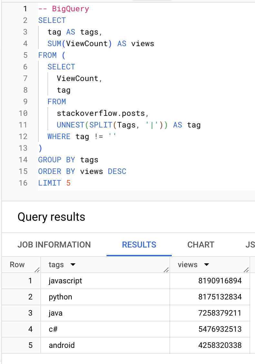Viewport: 255px width, 364px height.
Task: Select row number 3 for java
Action: (x=30, y=313)
